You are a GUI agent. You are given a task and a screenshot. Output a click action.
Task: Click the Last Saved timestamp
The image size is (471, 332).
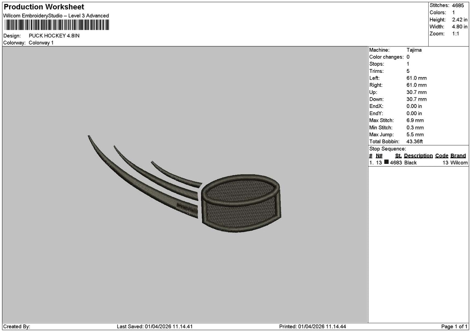(x=155, y=327)
